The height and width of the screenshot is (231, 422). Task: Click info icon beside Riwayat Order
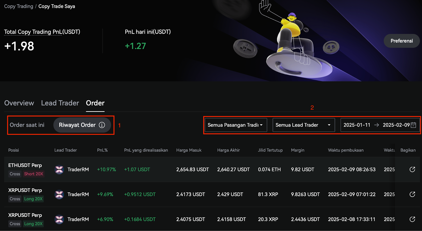point(102,125)
